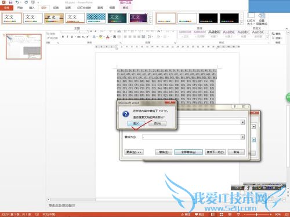Viewport: 290px width, 217px height.
Task: Close the Microsoft Word message dialog
Action: (x=170, y=102)
